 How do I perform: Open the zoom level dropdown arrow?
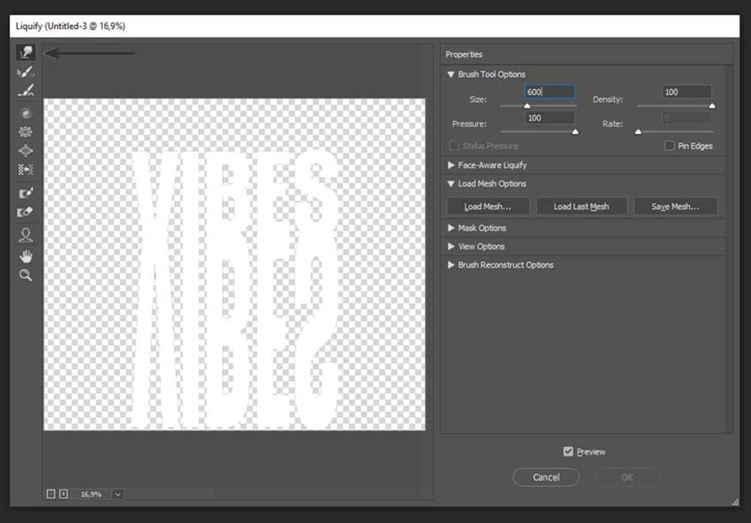tap(118, 495)
